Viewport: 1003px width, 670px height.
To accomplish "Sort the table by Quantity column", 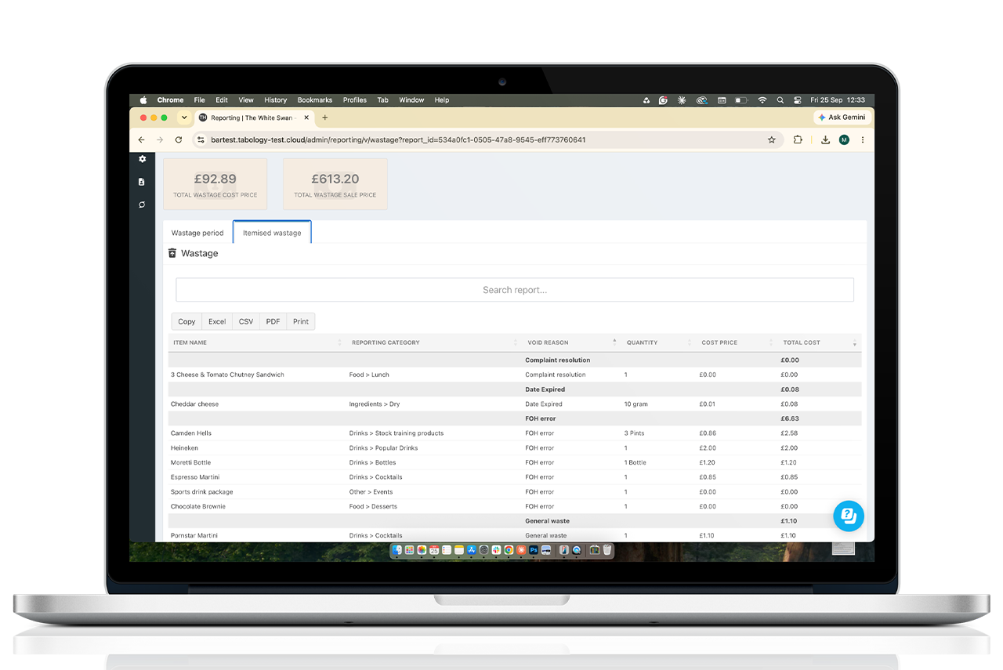I will (658, 342).
